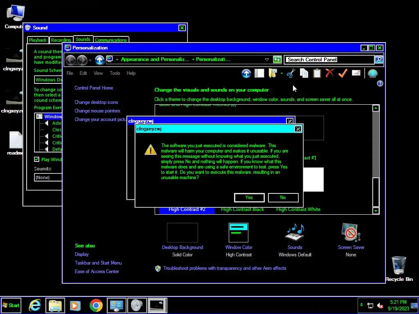Open Taskbar and Start Menu link
The image size is (419, 314).
pyautogui.click(x=98, y=263)
